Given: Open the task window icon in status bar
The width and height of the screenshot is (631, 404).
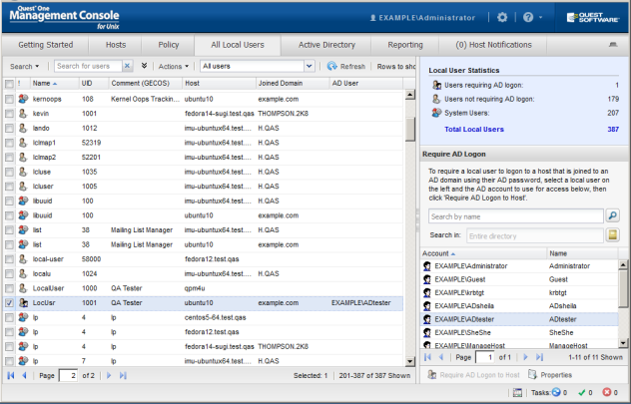Looking at the screenshot, I should pyautogui.click(x=517, y=393).
